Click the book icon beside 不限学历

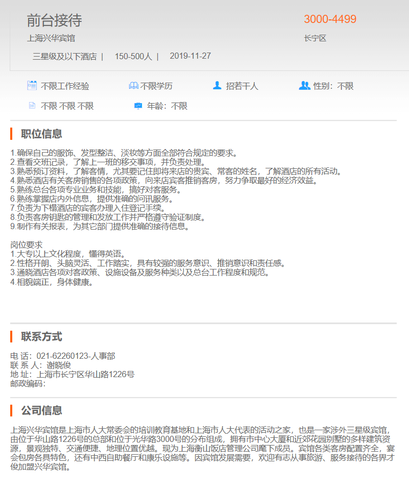click(133, 86)
